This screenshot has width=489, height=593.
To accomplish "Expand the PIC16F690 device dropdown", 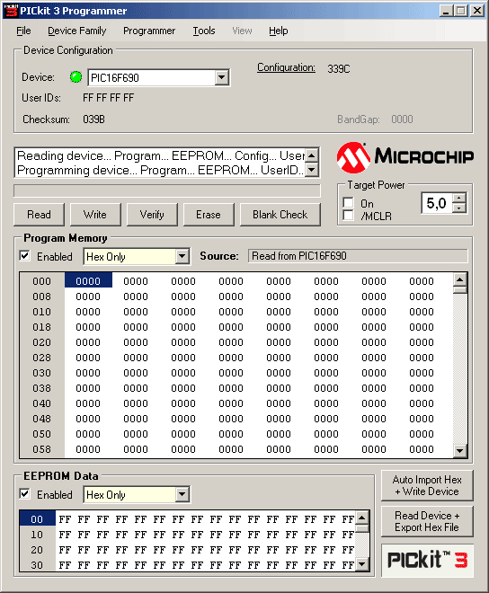I will [x=222, y=77].
